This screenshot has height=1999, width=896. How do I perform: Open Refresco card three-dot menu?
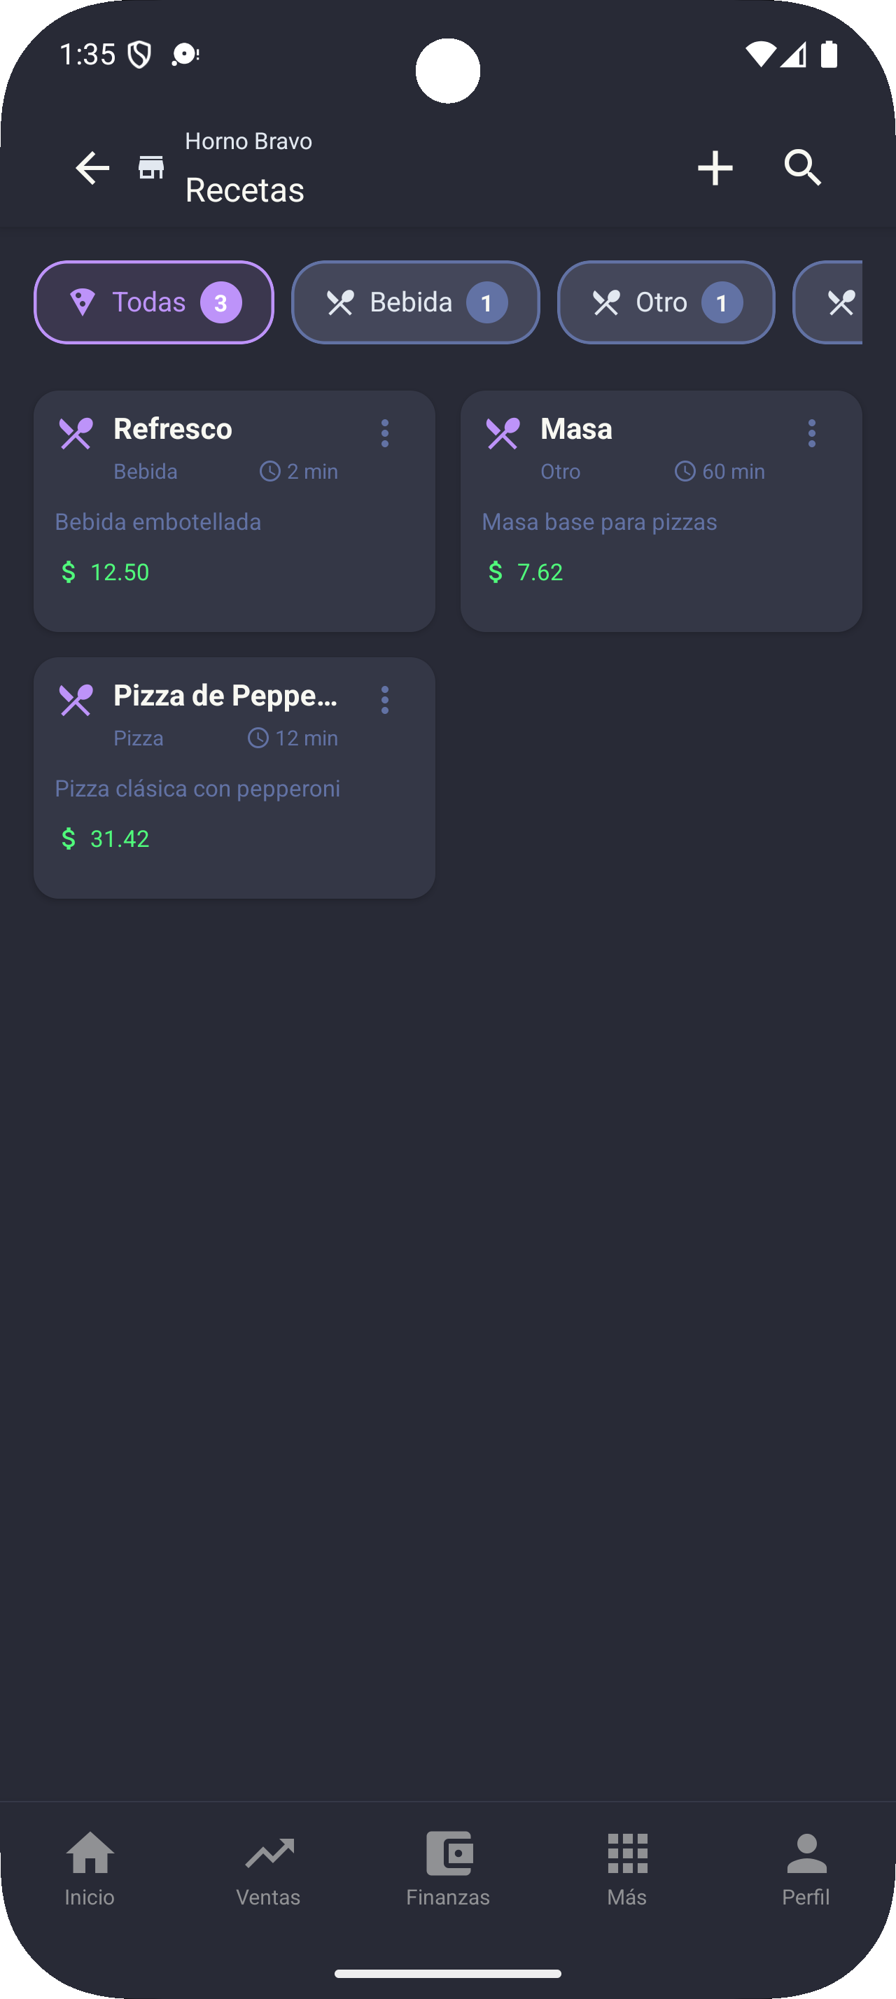point(385,433)
